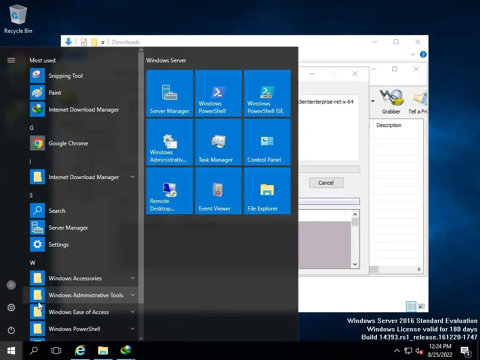
Task: Click the download progress bar in dialog
Action: pos(329,201)
